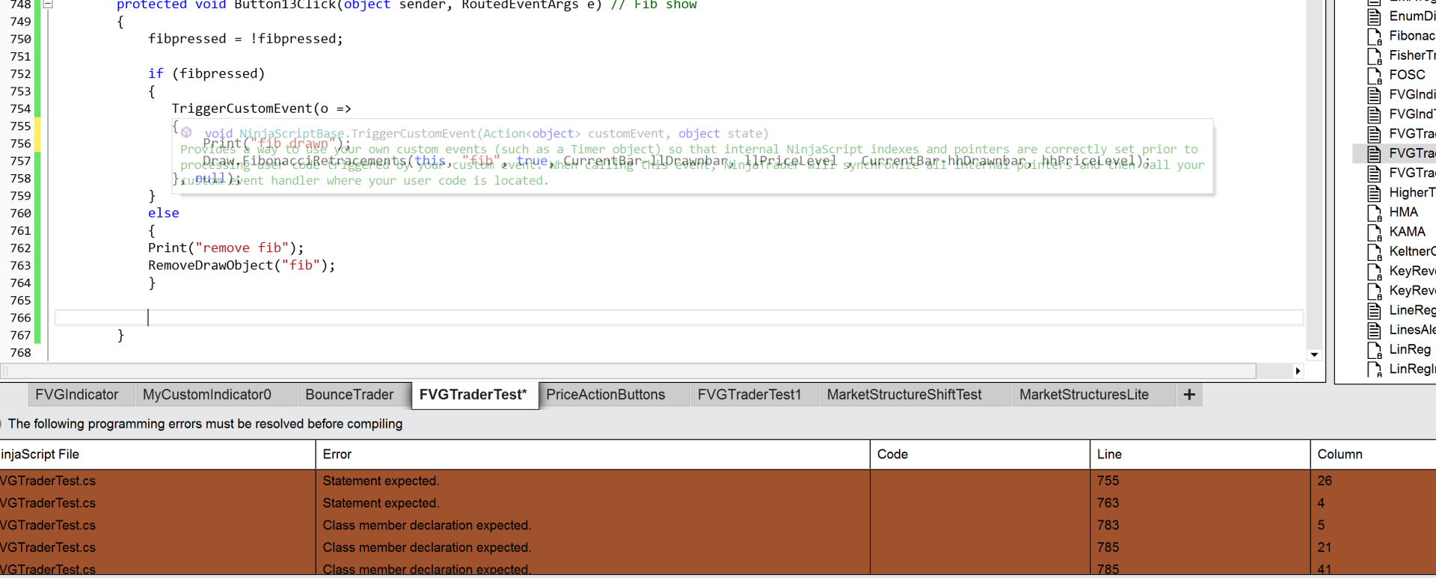Collapse the Button13Click method block
The height and width of the screenshot is (578, 1436).
(x=48, y=4)
